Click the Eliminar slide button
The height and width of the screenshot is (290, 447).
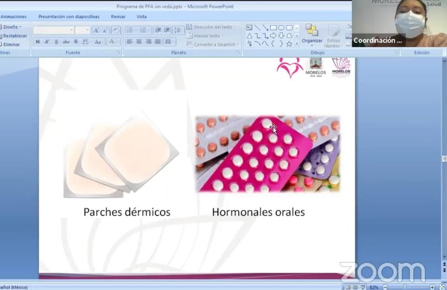point(10,45)
